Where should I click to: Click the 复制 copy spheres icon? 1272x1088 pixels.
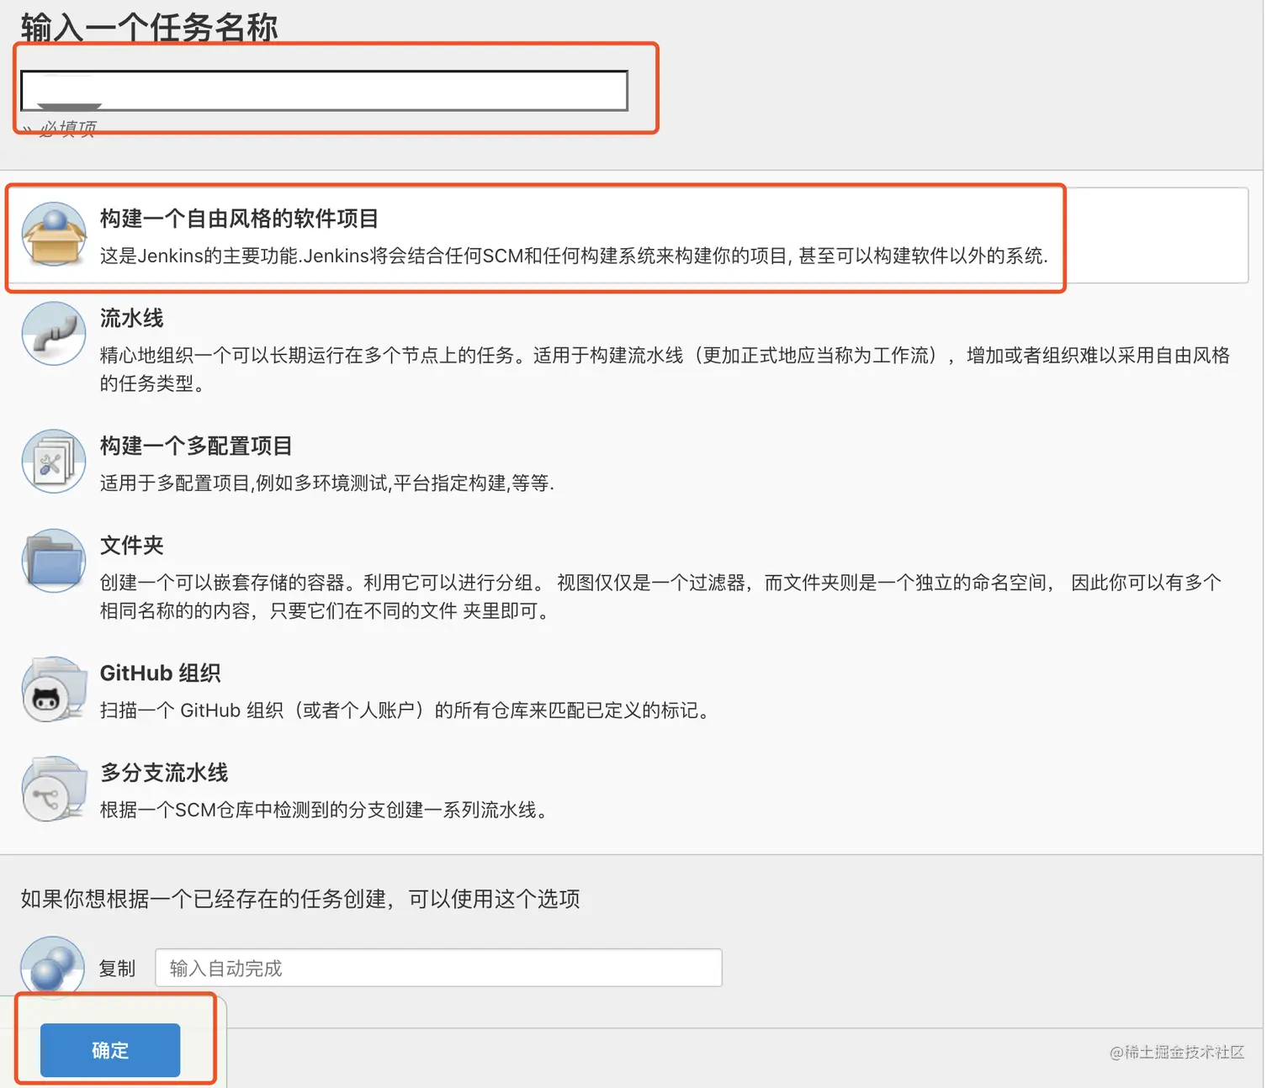[x=53, y=967]
